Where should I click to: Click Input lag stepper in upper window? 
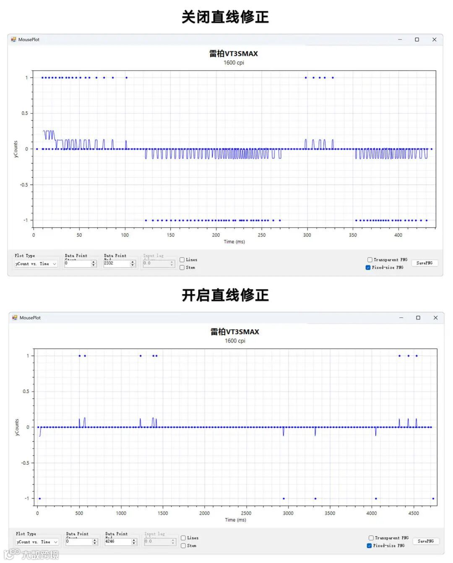pos(172,264)
